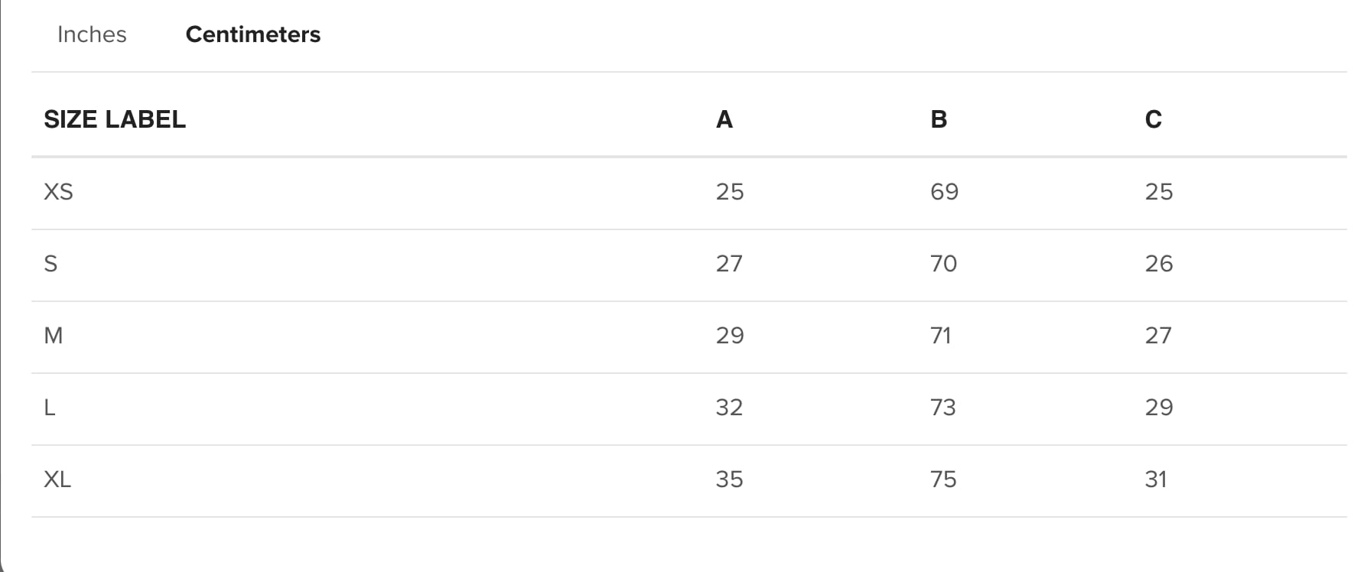Click the column B header

click(939, 119)
